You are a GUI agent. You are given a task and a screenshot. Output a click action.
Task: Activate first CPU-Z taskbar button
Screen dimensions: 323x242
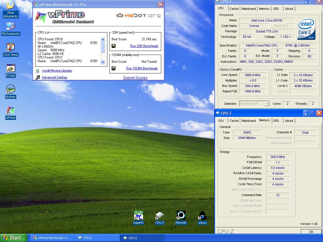(97, 238)
